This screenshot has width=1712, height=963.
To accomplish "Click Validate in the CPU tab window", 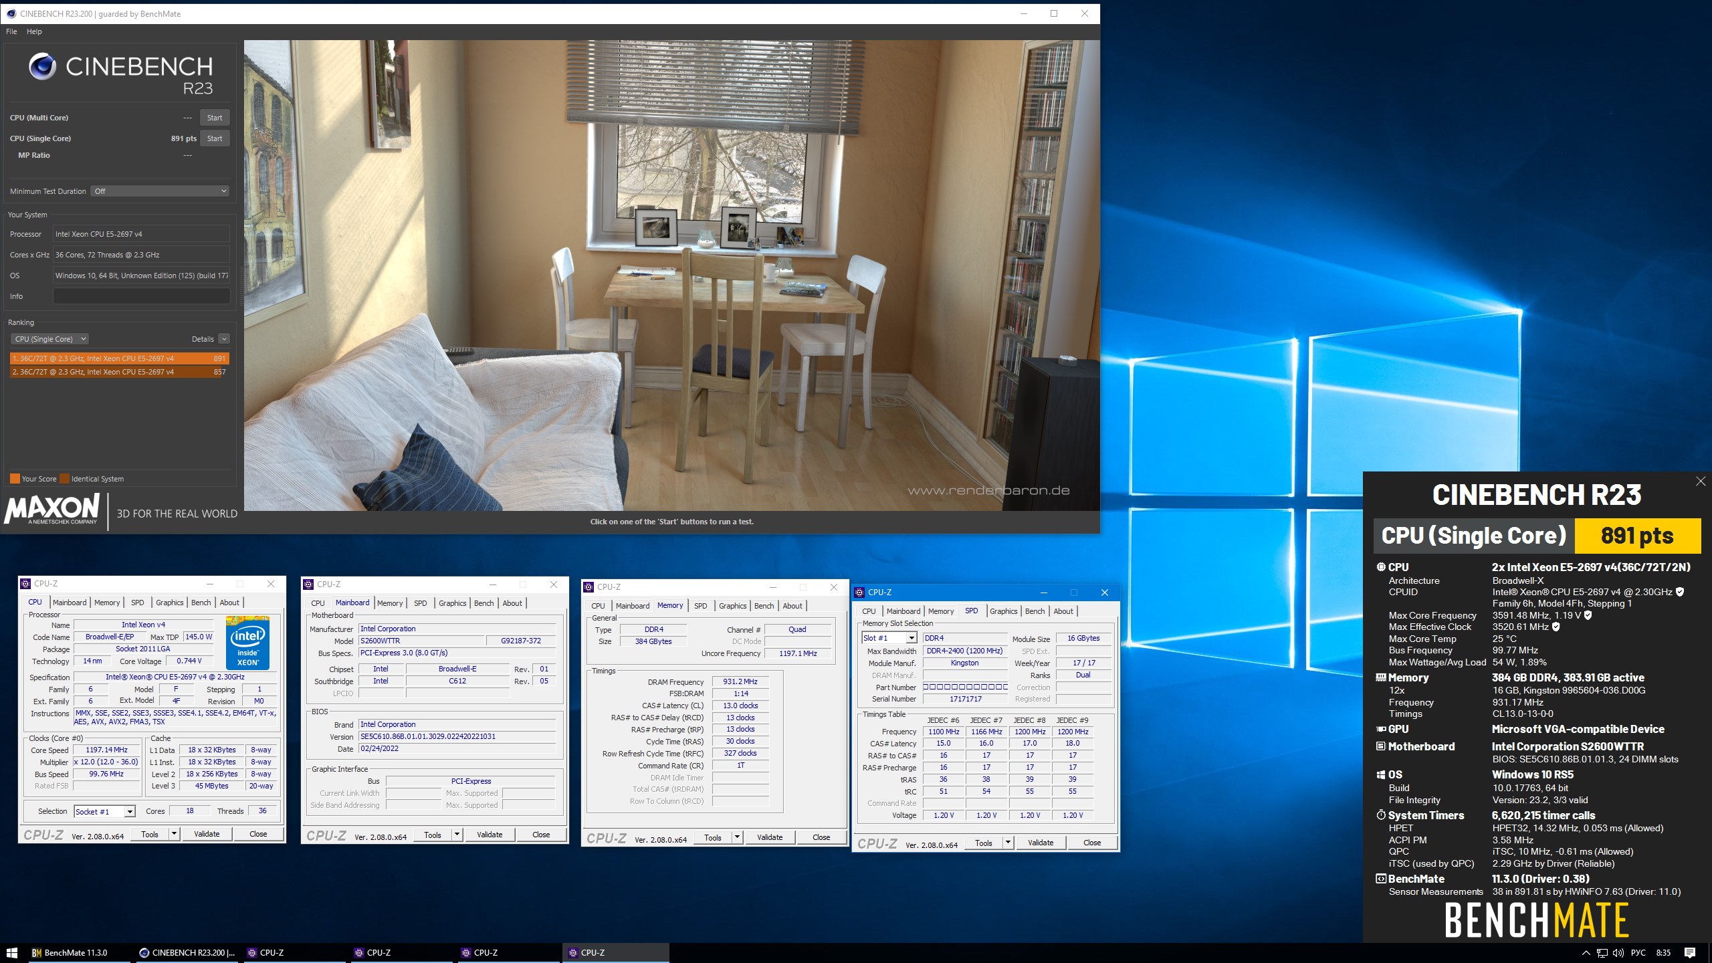I will pos(207,834).
